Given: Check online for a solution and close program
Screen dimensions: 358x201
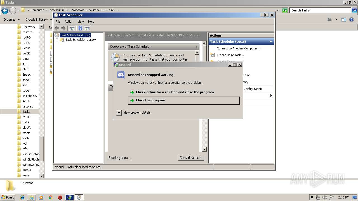Looking at the screenshot, I should (x=184, y=92).
